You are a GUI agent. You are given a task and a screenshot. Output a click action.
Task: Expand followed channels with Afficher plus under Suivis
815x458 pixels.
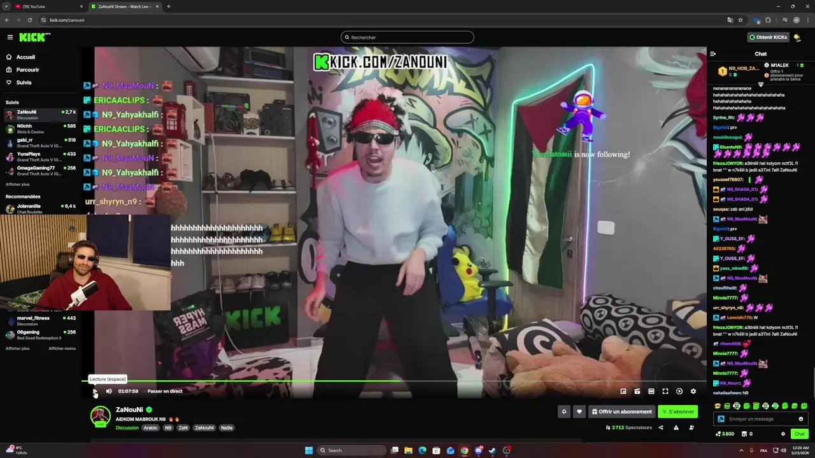coord(17,184)
